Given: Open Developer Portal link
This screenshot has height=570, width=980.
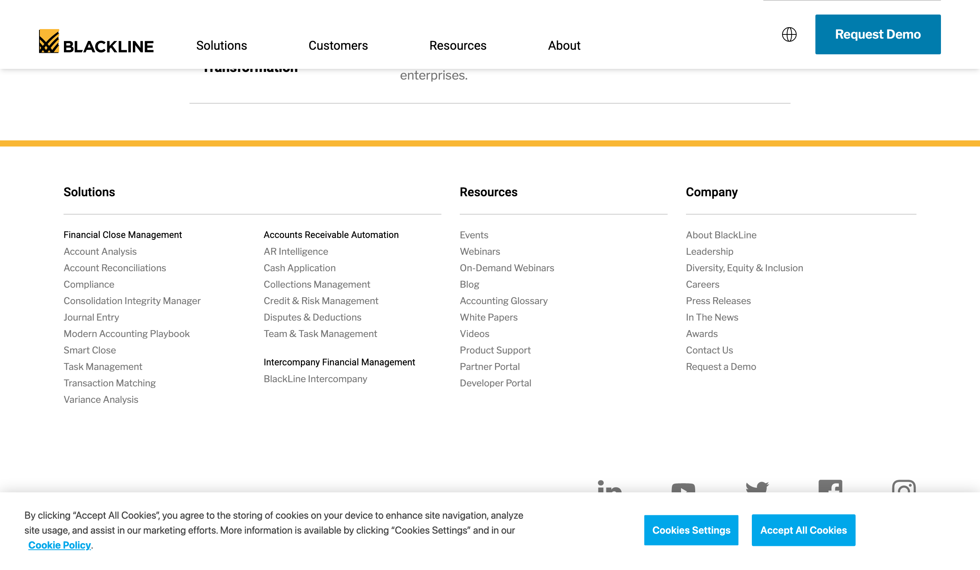Looking at the screenshot, I should [x=495, y=383].
